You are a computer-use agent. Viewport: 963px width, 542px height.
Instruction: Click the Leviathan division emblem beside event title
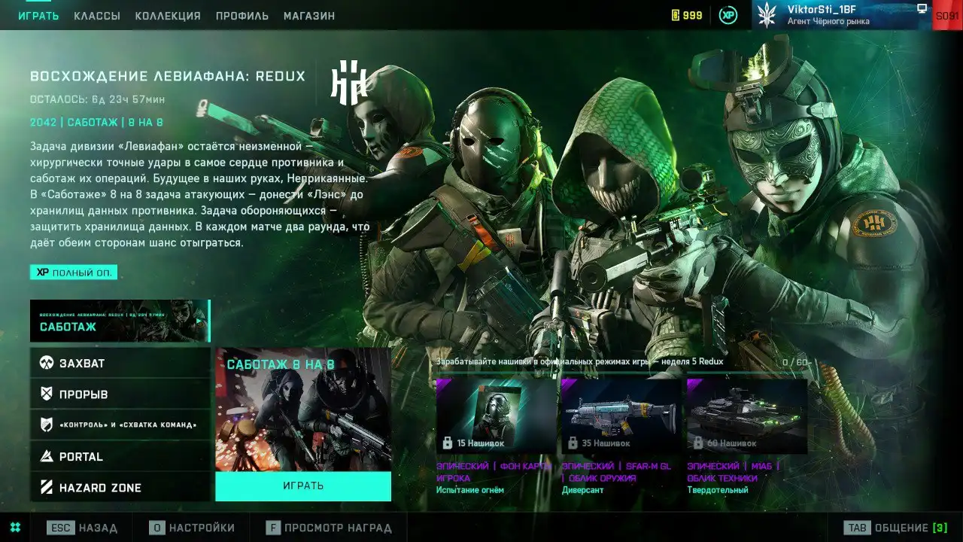point(349,81)
